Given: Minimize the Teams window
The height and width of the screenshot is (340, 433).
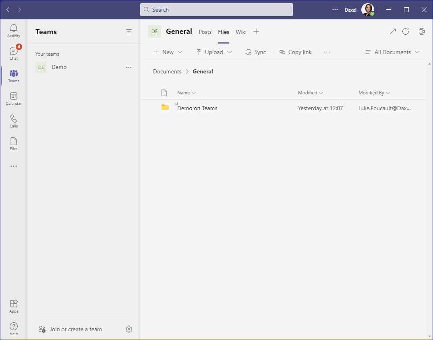Looking at the screenshot, I should click(x=389, y=10).
